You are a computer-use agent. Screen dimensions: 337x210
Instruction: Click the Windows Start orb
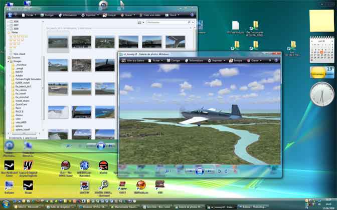coord(6,205)
